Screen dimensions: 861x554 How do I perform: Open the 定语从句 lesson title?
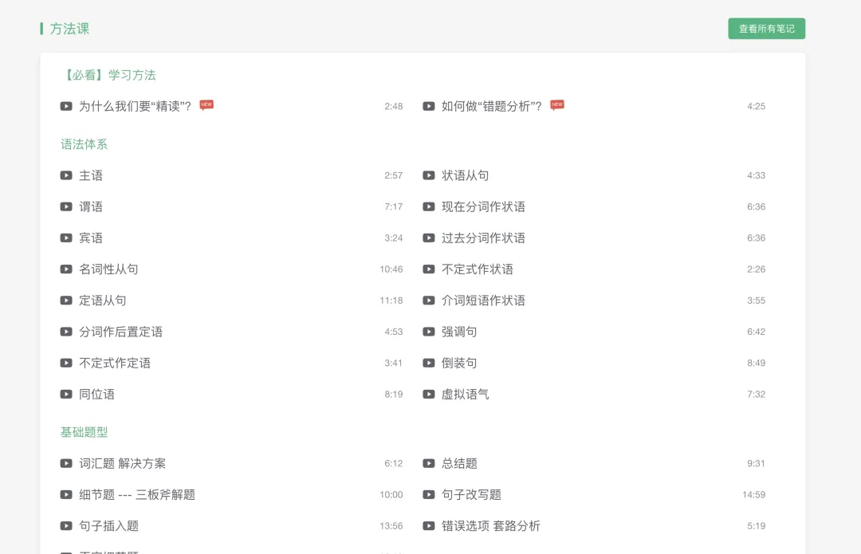[103, 301]
